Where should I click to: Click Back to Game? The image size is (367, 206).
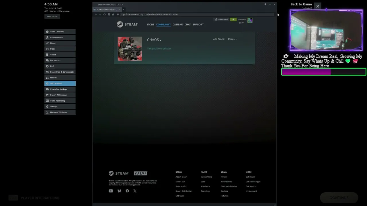tap(301, 4)
